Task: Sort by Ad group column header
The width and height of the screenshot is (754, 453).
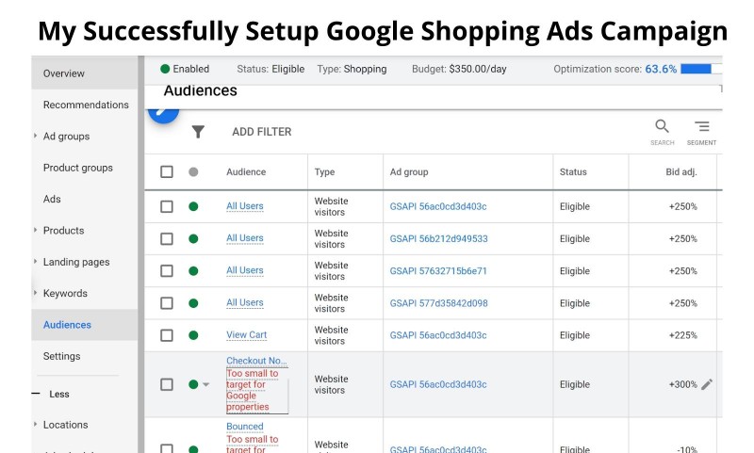Action: (409, 172)
